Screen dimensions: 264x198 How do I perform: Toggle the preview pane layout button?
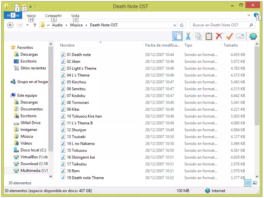(178, 36)
